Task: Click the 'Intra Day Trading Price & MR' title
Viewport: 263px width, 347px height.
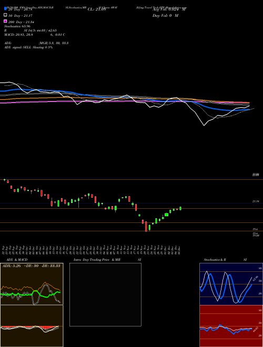Action: pos(97,260)
